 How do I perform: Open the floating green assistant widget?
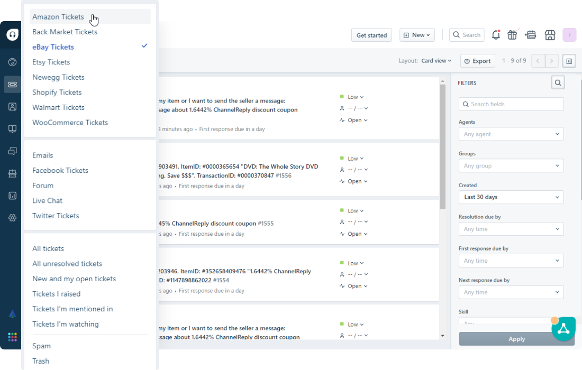click(563, 328)
